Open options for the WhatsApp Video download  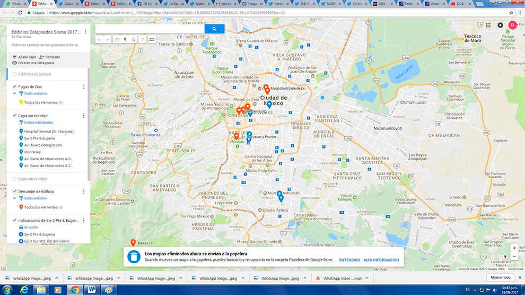point(367,278)
